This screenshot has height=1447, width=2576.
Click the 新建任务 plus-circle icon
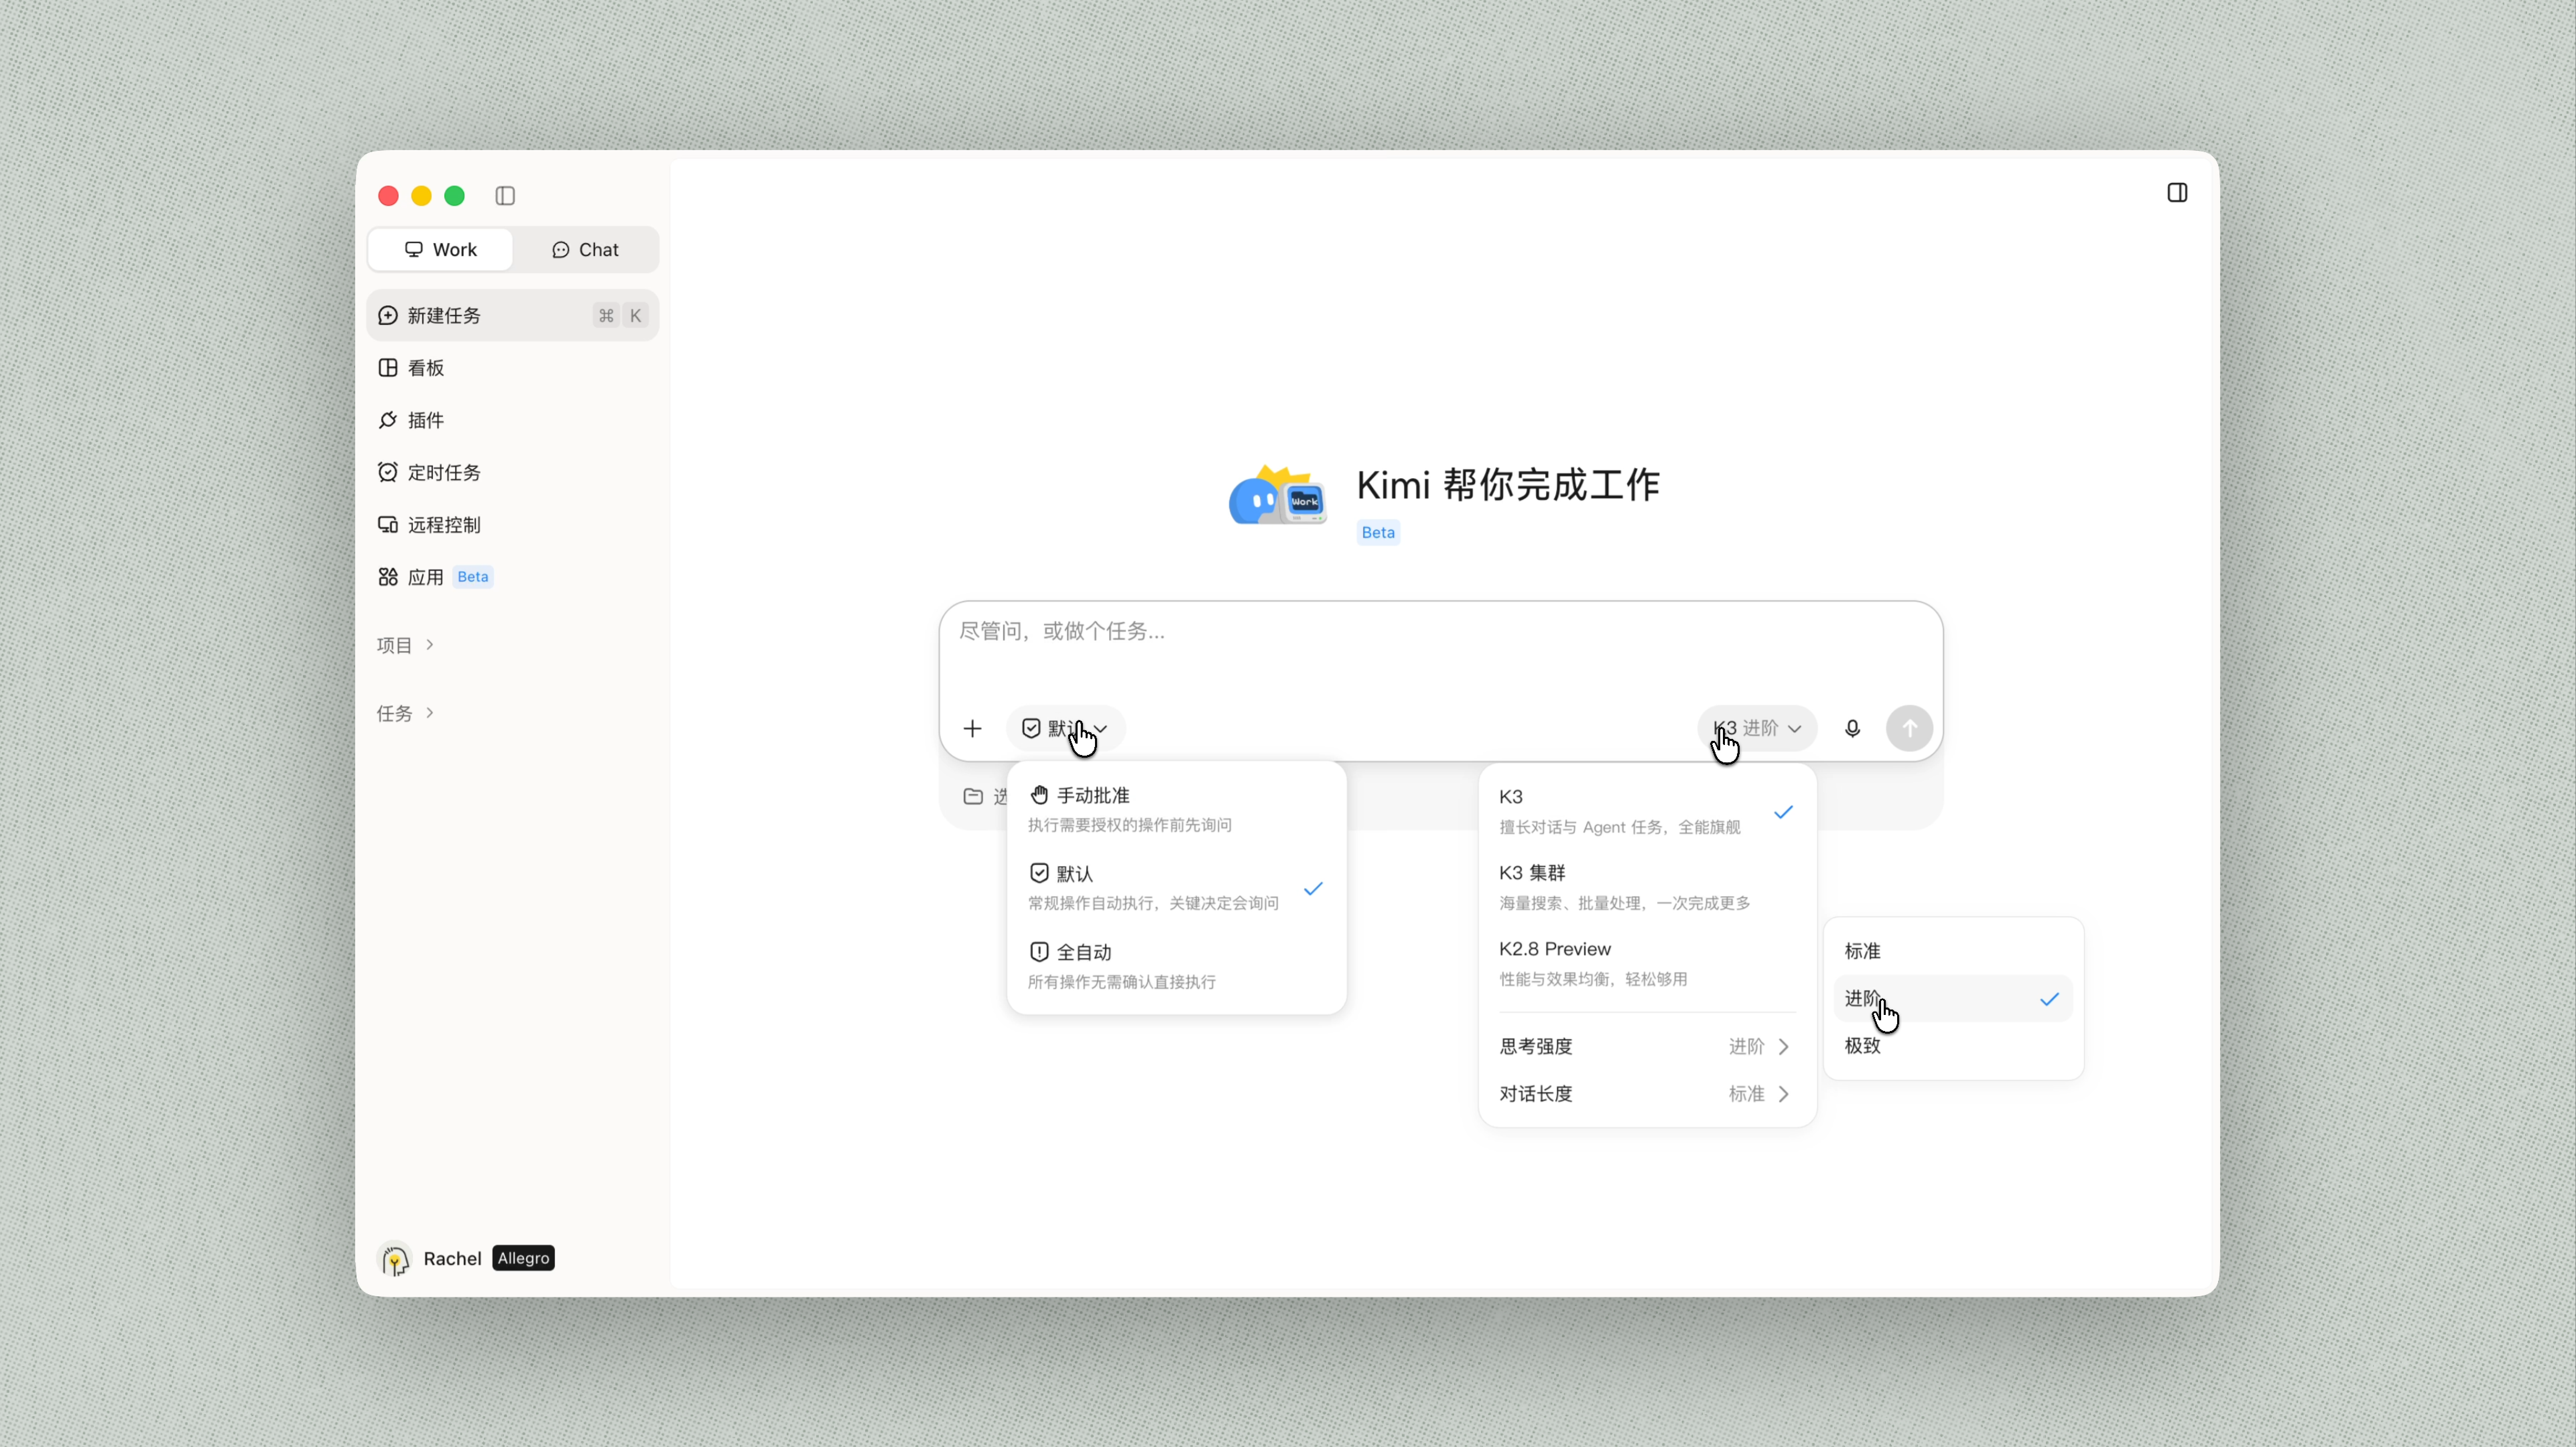(x=388, y=316)
